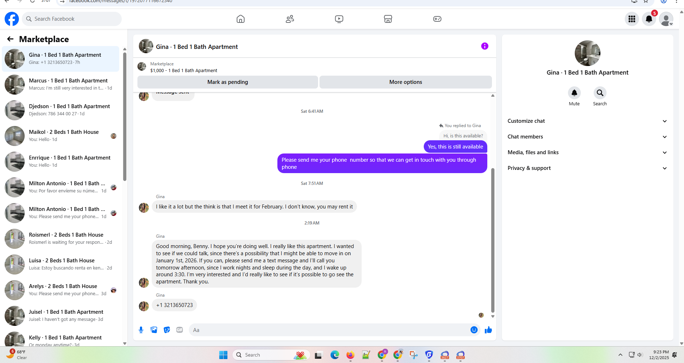Open the Facebook logo home link

(x=12, y=19)
